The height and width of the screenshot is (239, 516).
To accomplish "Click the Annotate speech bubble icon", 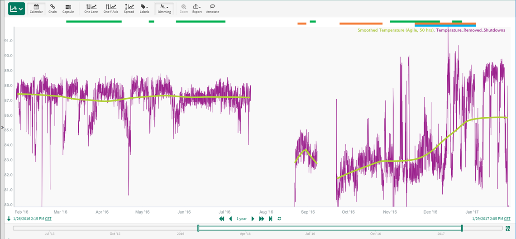I will pyautogui.click(x=212, y=9).
